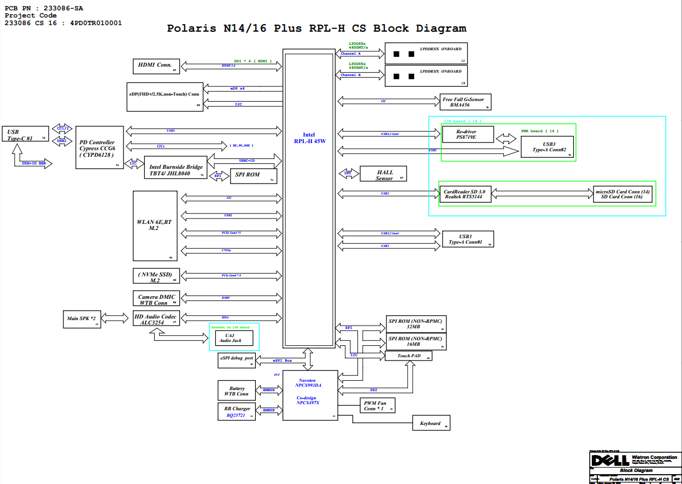Click the NVMe SSD M.2 block
This screenshot has height=484, width=682.
pos(156,276)
